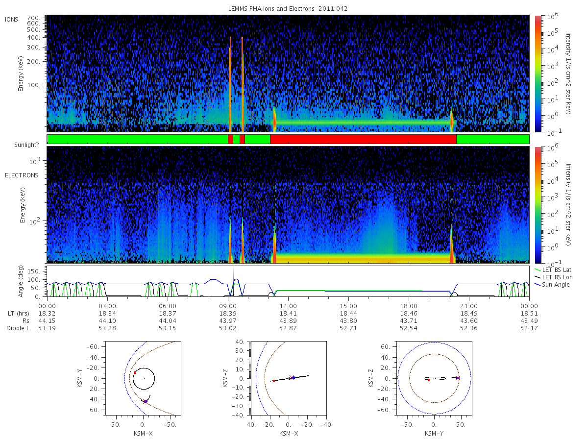
Task: Click the ions intensity color bar
Action: click(x=538, y=73)
